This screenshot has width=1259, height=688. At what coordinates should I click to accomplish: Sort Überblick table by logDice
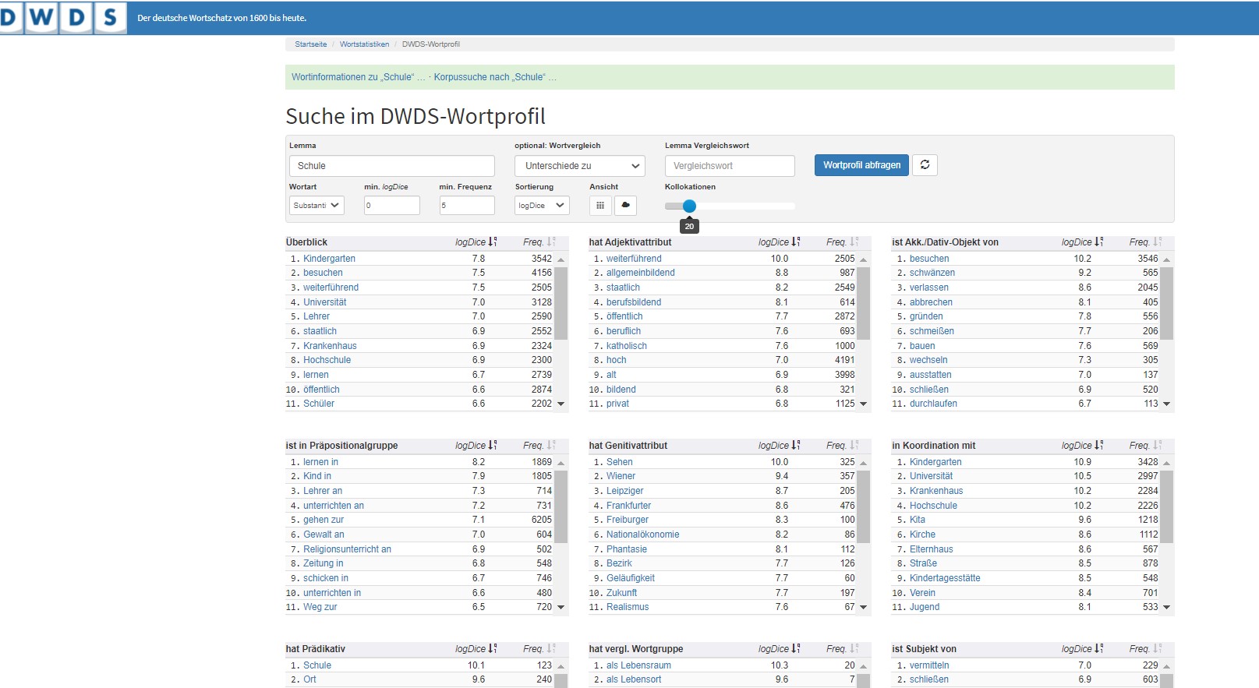pyautogui.click(x=476, y=242)
